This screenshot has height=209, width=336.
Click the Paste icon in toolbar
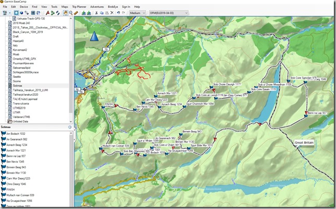pos(107,13)
